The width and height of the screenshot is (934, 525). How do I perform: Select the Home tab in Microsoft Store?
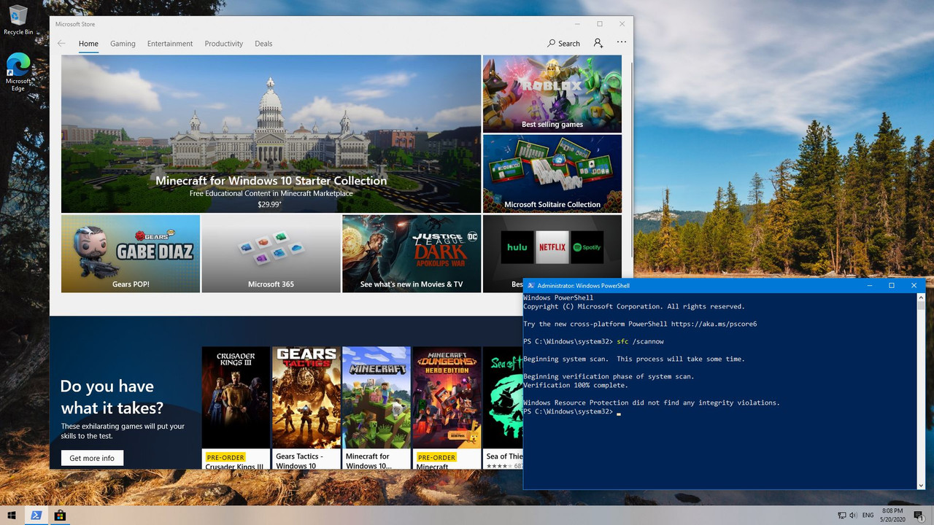[88, 44]
